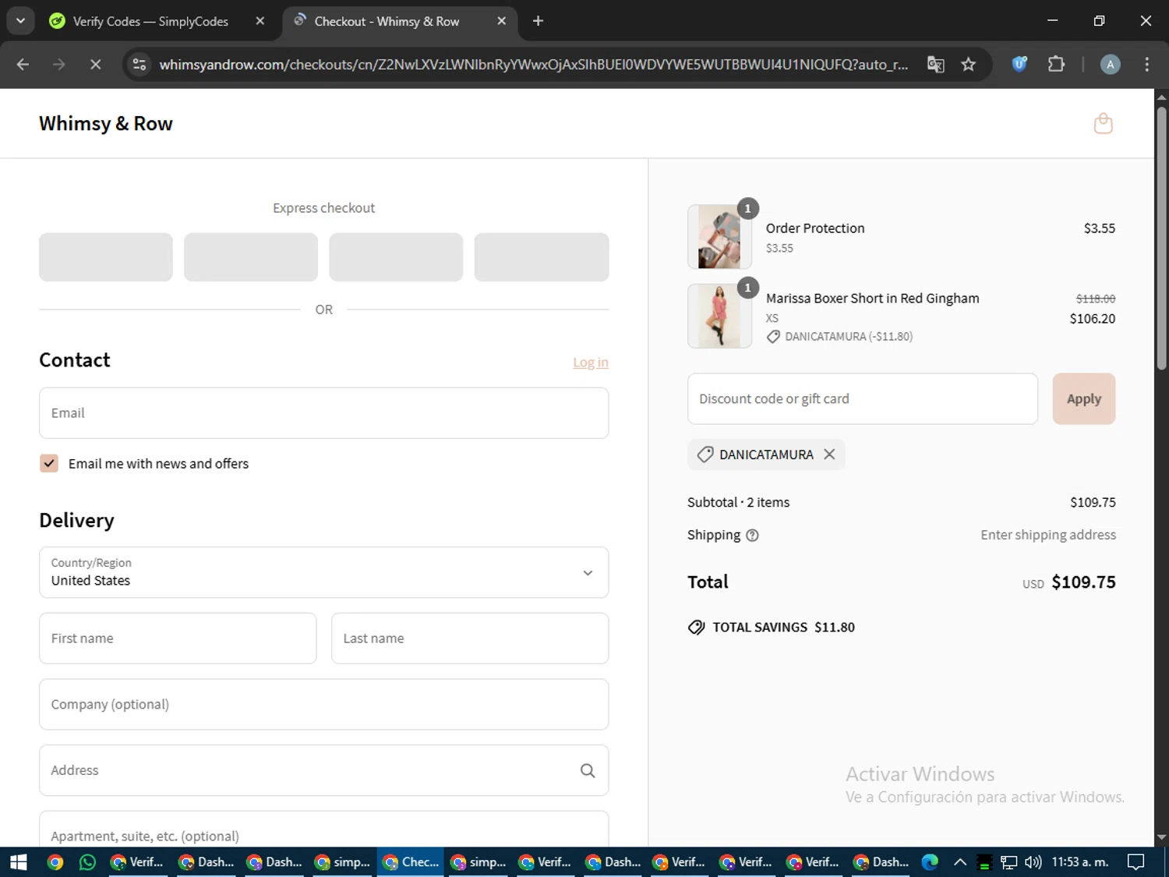Open the network icon in system tray
The height and width of the screenshot is (877, 1169).
1009,862
